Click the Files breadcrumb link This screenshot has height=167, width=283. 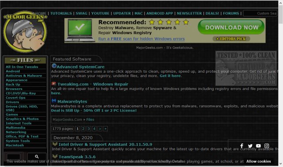(90, 119)
